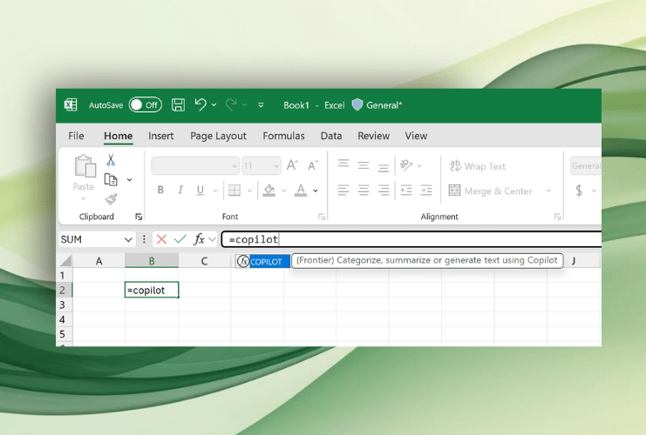Click the Increase Font Size icon
Screen dimensions: 646x435
tap(293, 165)
